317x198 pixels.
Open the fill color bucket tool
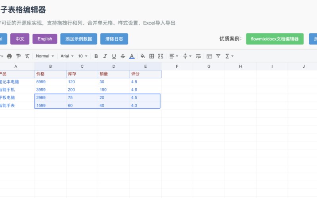pyautogui.click(x=143, y=56)
